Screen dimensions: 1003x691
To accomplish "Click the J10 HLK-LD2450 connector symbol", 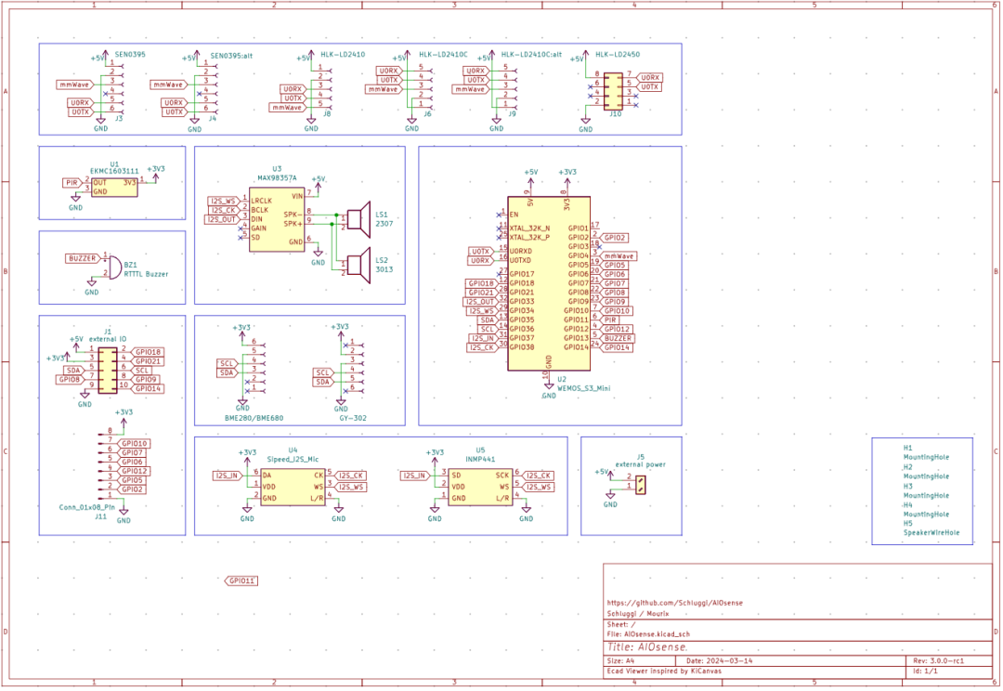I will coord(614,91).
